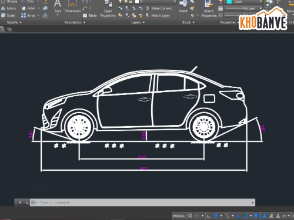Select the Fillet tool

[28, 8]
